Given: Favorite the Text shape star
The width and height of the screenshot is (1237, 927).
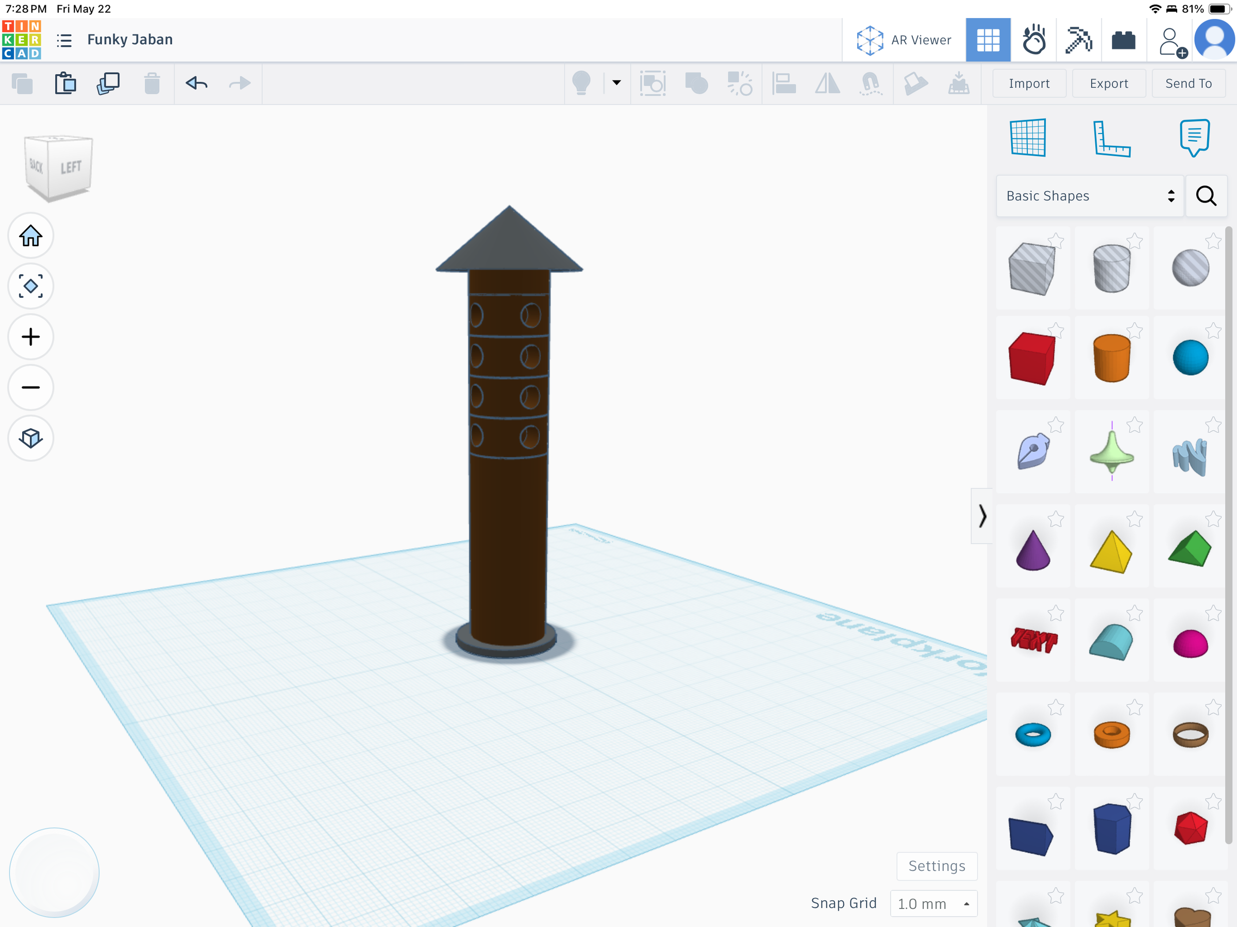Looking at the screenshot, I should pos(1055,613).
